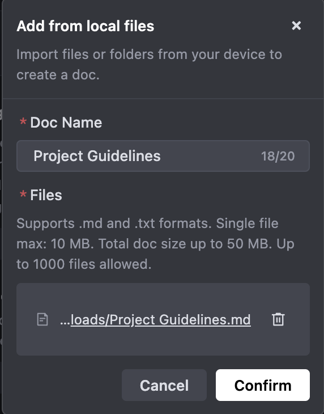This screenshot has width=324, height=414.
Task: Close the Add from local files dialog
Action: click(x=296, y=26)
